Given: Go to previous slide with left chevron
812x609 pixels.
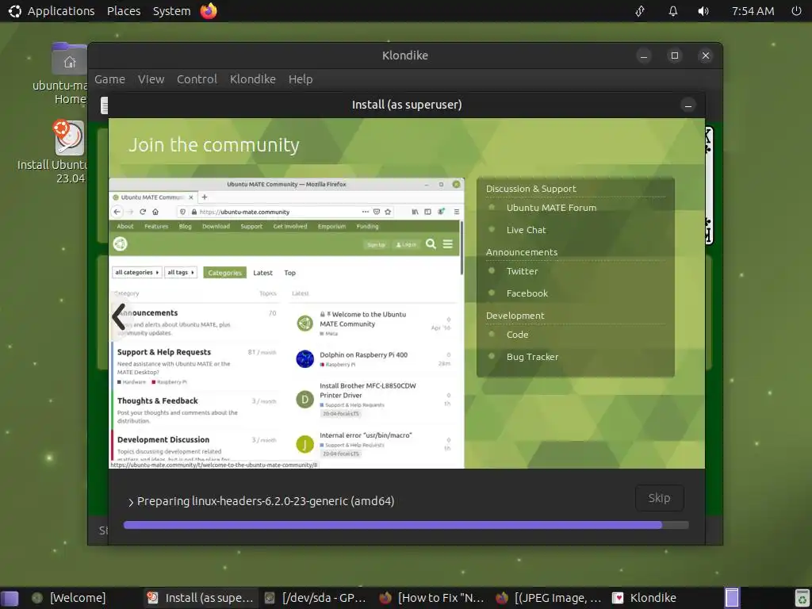Looking at the screenshot, I should [119, 316].
